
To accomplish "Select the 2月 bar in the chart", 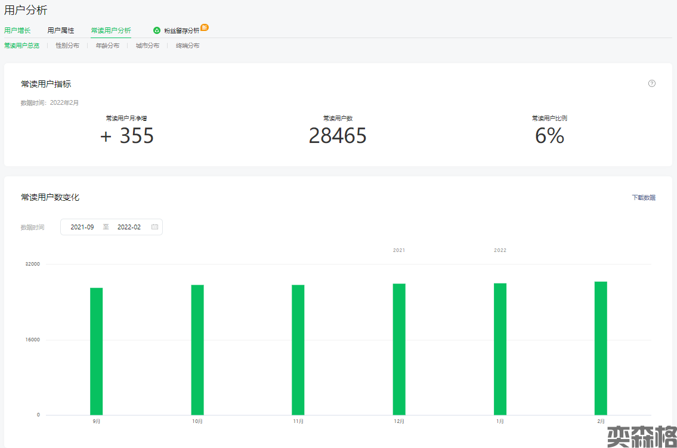I will tap(601, 349).
